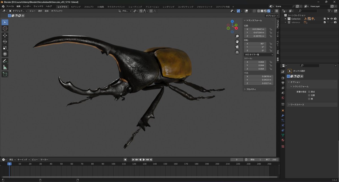
Task: Select the Rotate tool in viewport toolbar
Action: [5, 41]
